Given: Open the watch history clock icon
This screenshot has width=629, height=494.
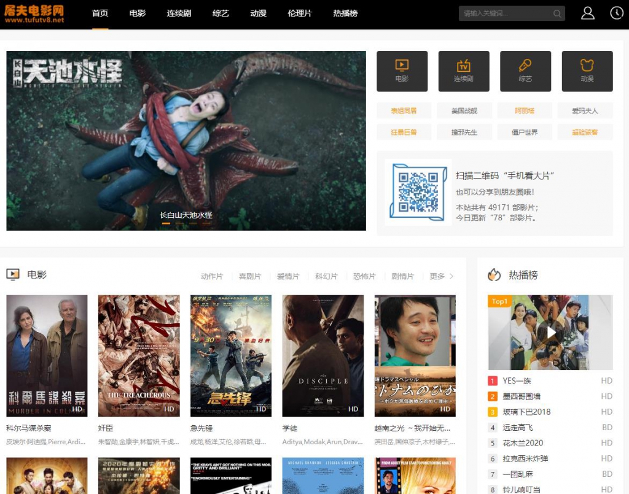Looking at the screenshot, I should (x=617, y=13).
